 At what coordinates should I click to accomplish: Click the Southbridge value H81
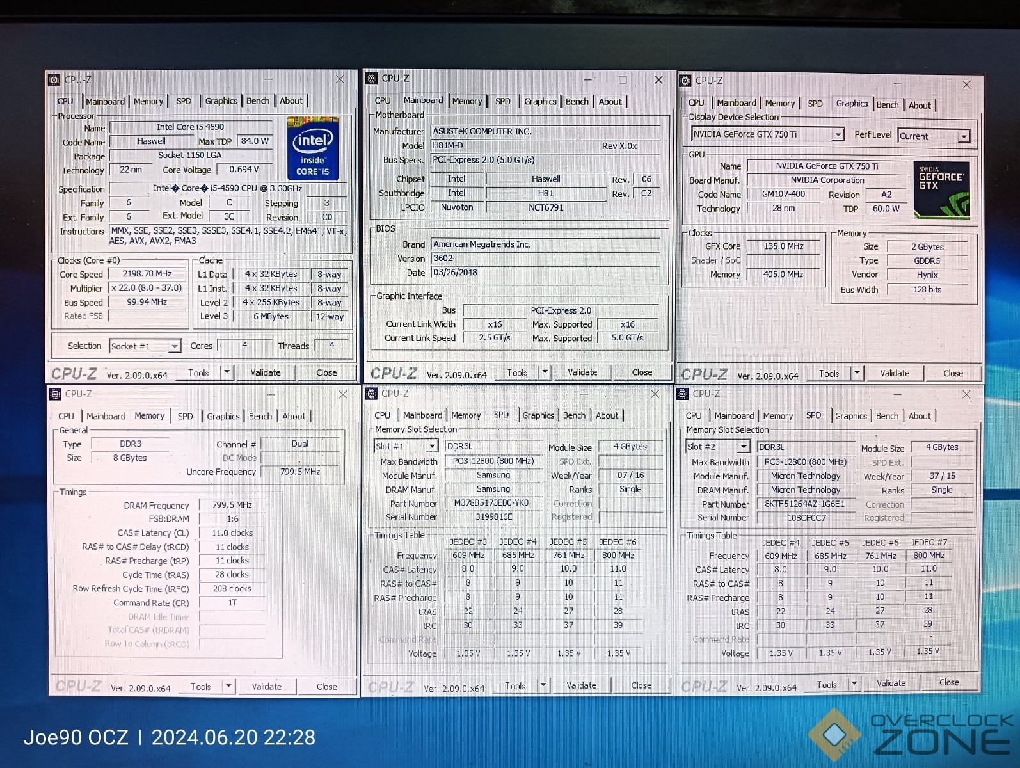tap(546, 193)
